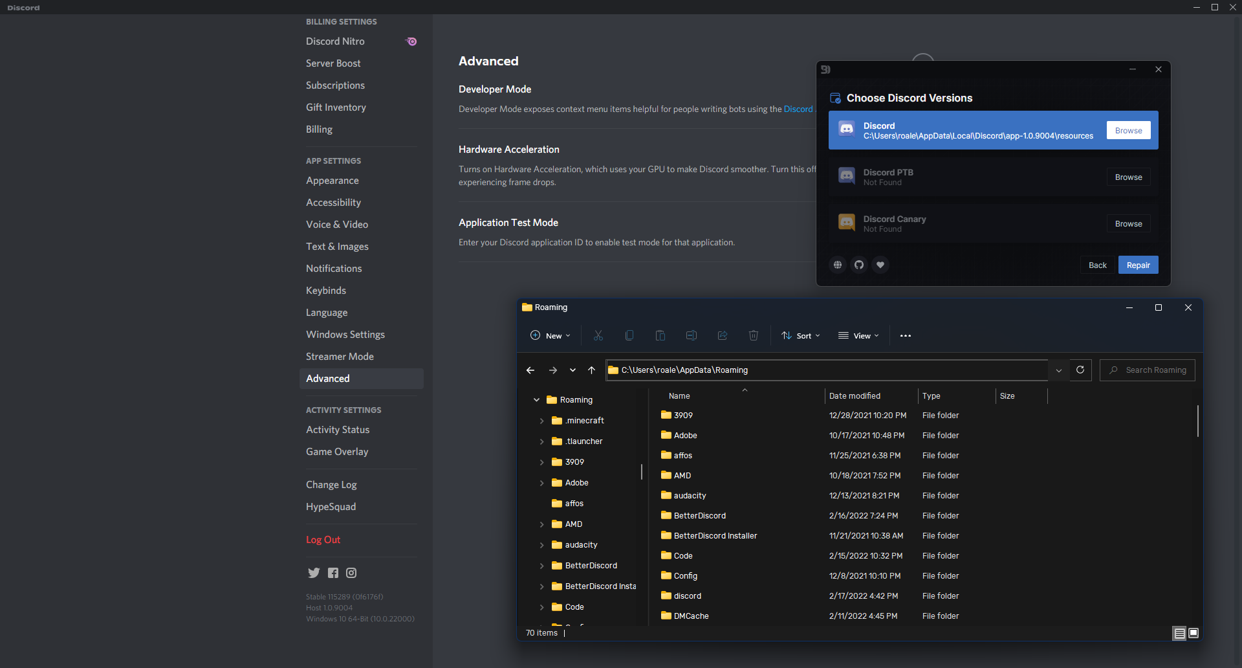Open the Appearance settings tab
Viewport: 1242px width, 668px height.
coord(332,181)
